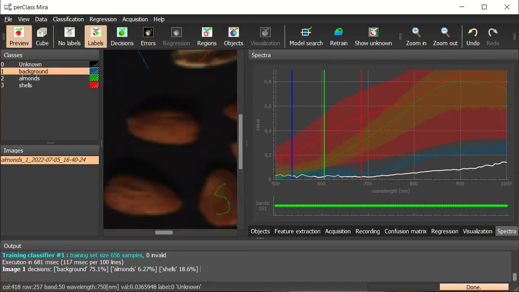
Task: Switch to No labels display
Action: [69, 36]
